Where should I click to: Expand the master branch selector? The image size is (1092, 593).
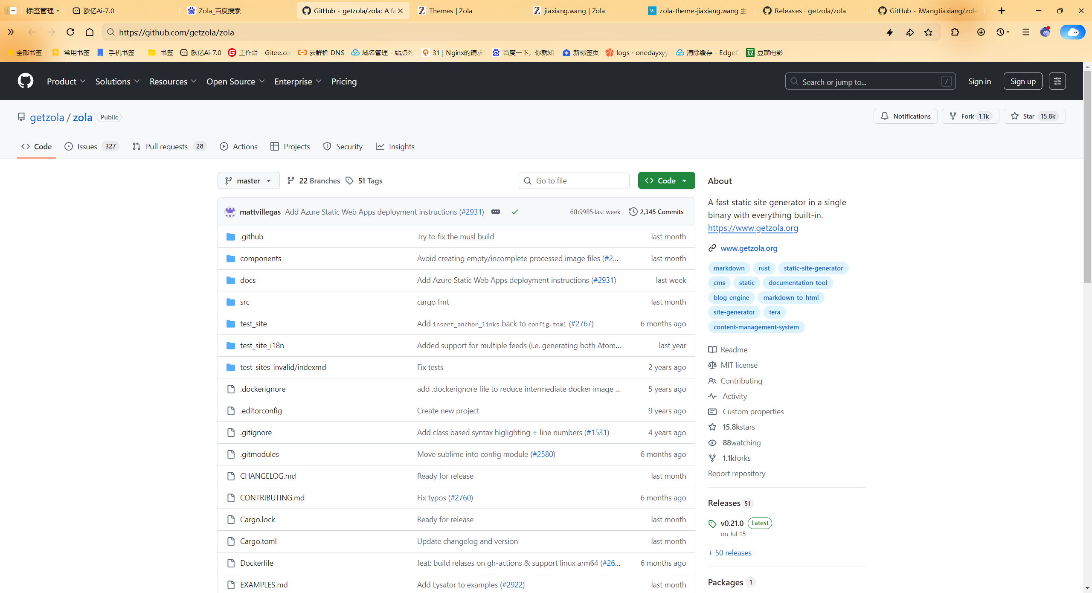click(249, 181)
